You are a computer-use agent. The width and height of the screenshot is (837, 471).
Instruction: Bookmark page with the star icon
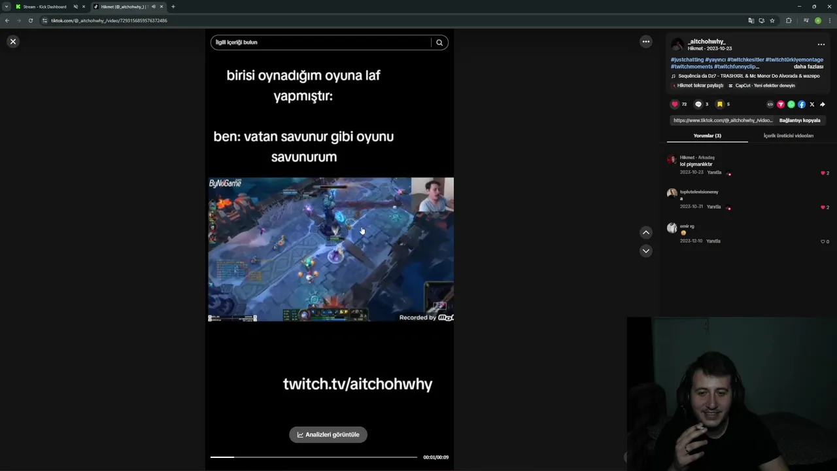pos(772,20)
